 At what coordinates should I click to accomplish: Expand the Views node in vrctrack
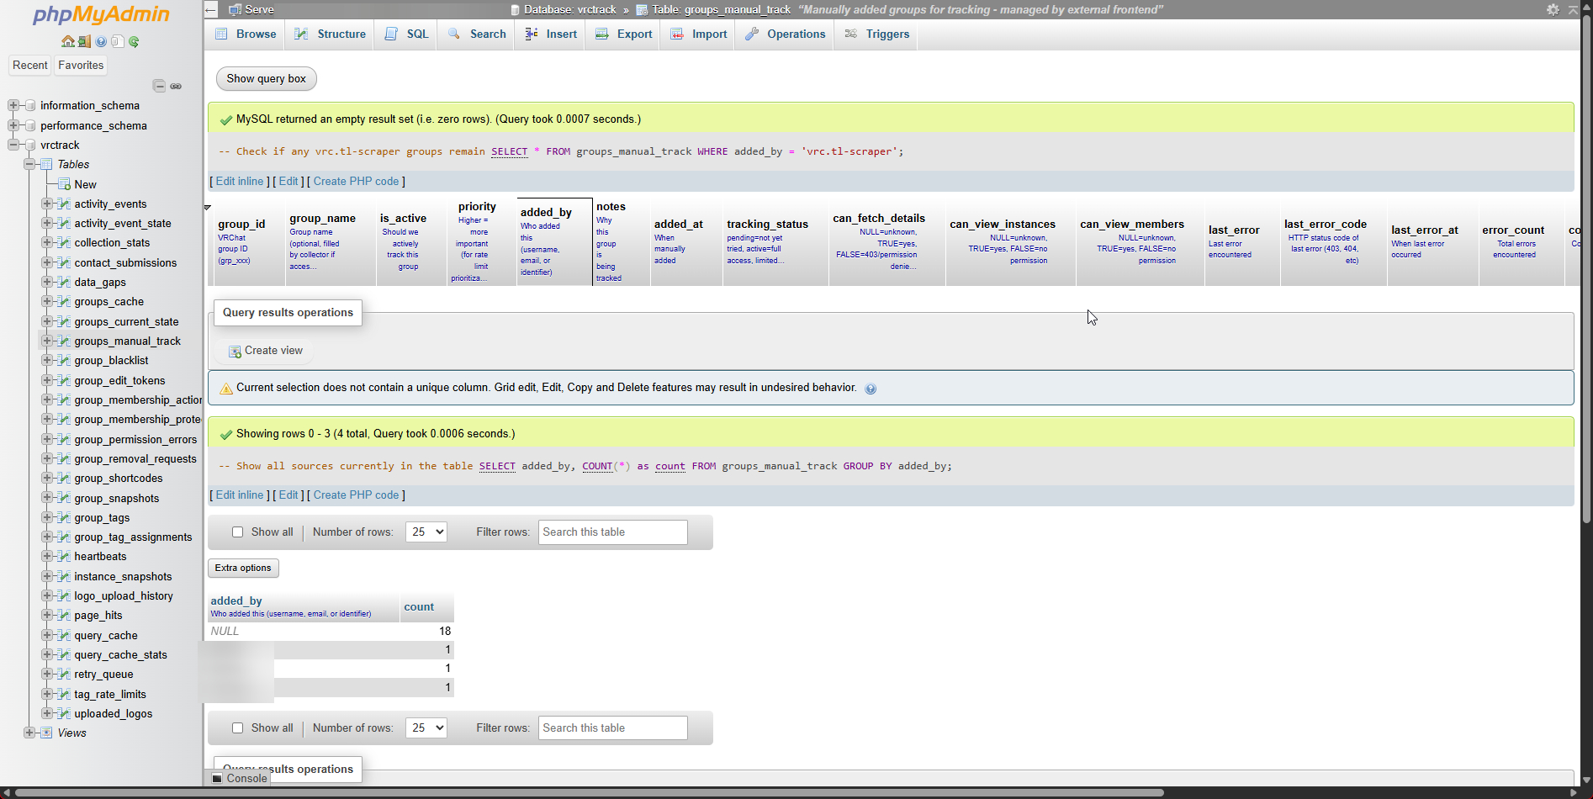point(29,733)
